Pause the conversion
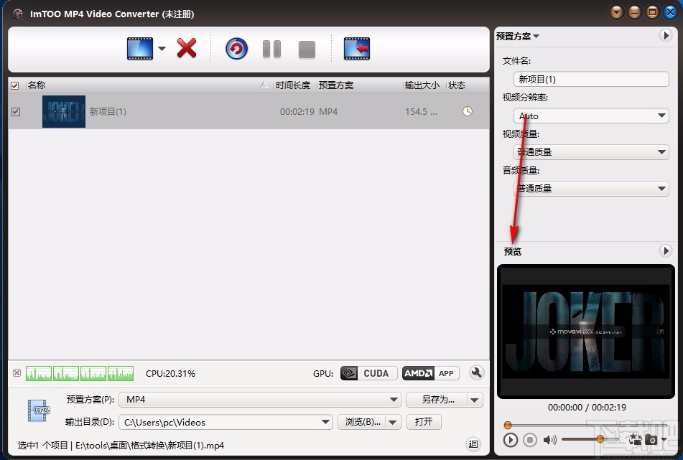Image resolution: width=683 pixels, height=460 pixels. 271,48
